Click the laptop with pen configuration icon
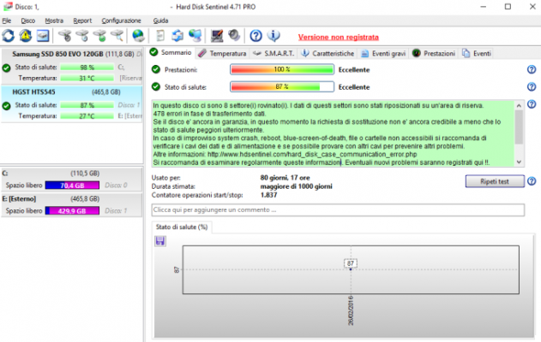The image size is (541, 342). 217,36
